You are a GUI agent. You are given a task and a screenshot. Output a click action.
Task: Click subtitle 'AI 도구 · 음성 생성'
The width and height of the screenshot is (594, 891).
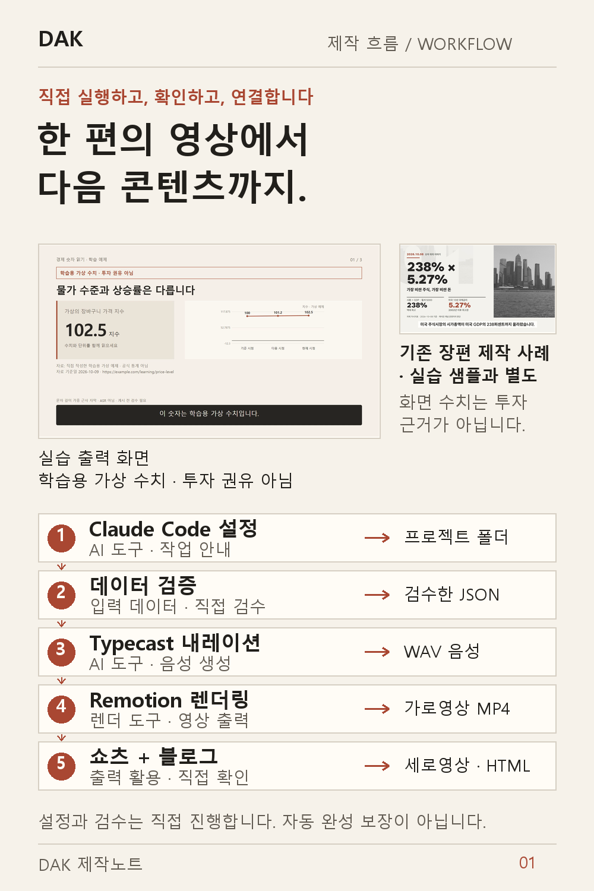coord(160,663)
